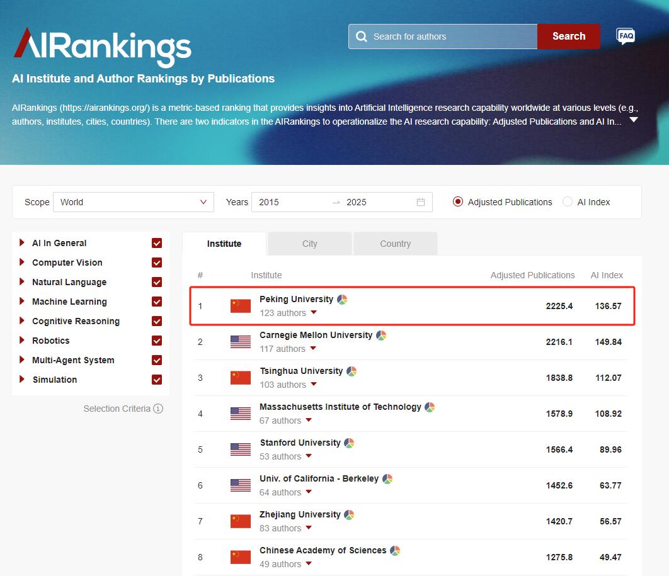Viewport: 669px width, 576px height.
Task: Click the AIRankings logo
Action: pos(103,47)
